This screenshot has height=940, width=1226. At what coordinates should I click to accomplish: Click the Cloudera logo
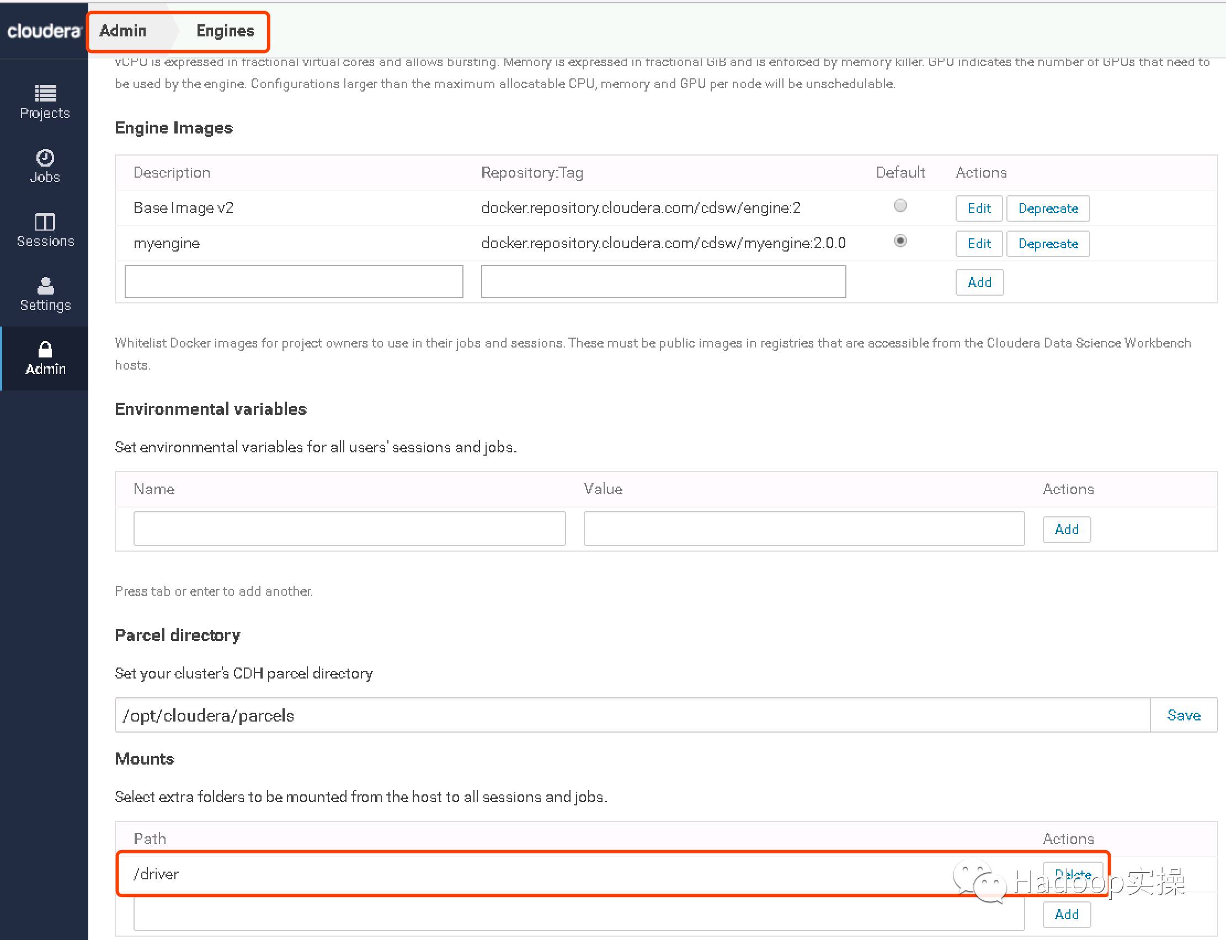(x=44, y=31)
